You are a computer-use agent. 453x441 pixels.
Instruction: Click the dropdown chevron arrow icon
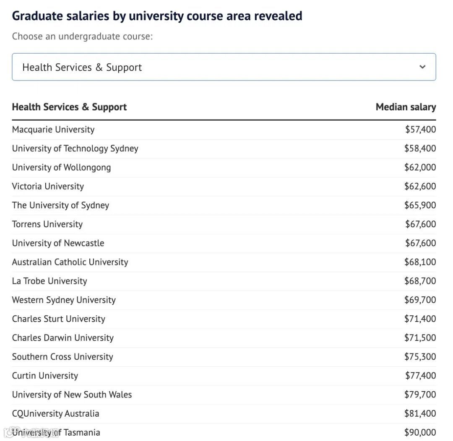pyautogui.click(x=422, y=67)
